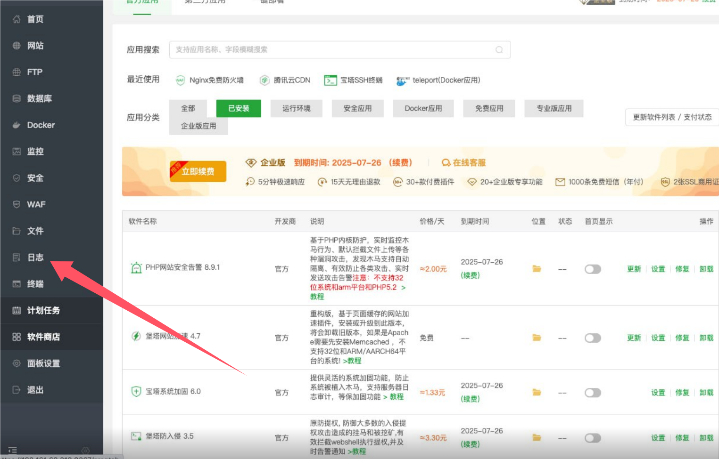
Task: Select the Docker应用 category filter
Action: click(x=423, y=108)
